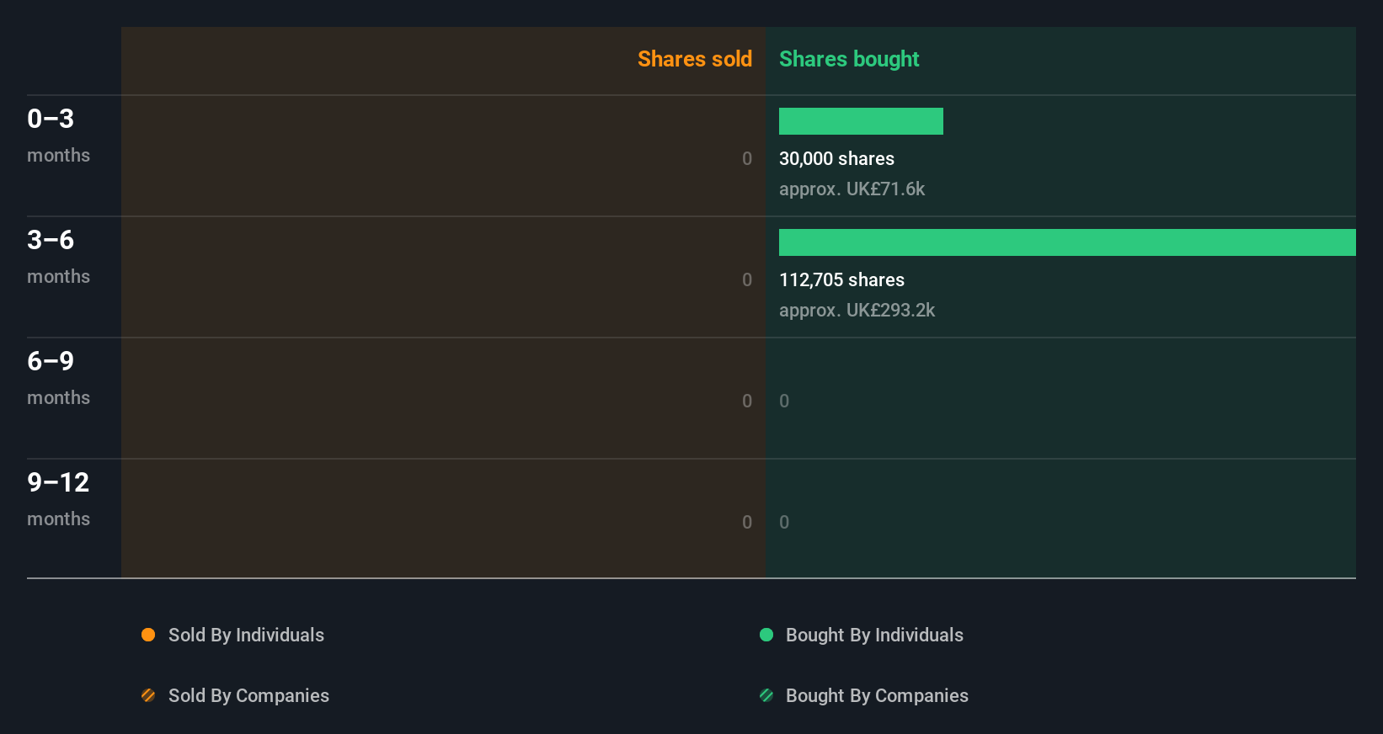
Task: Click the green bar for 3–6 months
Action: (1067, 242)
